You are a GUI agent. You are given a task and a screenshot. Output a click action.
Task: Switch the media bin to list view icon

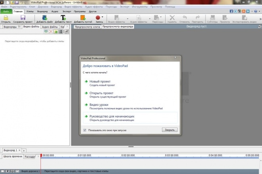click(x=61, y=32)
